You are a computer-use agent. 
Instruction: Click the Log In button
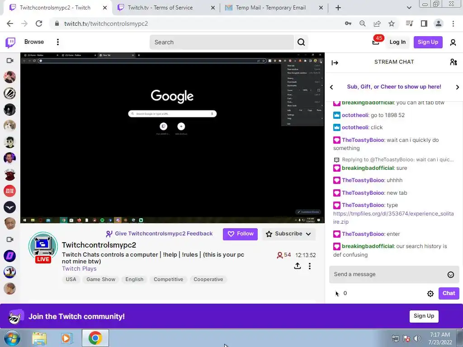tap(397, 42)
